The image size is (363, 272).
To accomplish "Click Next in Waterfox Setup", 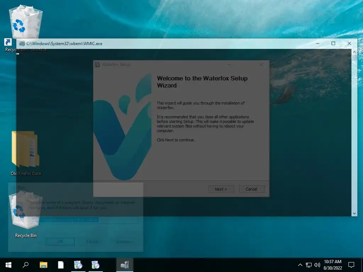I will click(x=221, y=189).
